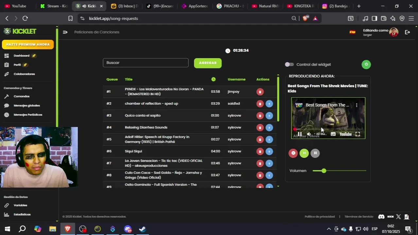
Task: Open X (Twitter) link in footer
Action: tap(398, 217)
